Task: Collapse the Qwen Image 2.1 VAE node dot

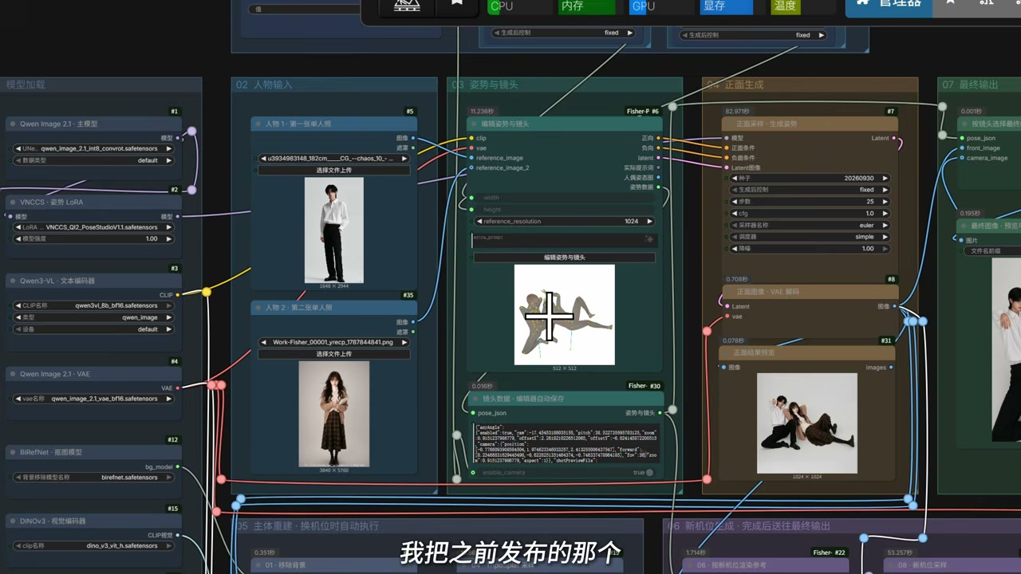Action: [x=13, y=374]
